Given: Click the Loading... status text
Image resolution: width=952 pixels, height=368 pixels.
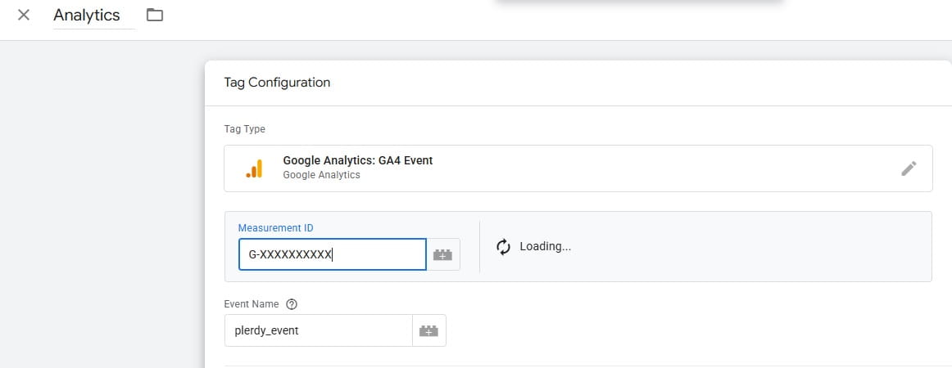Looking at the screenshot, I should coord(545,247).
